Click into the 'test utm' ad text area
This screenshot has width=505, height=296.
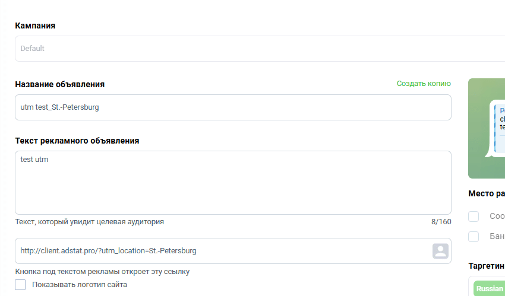(233, 183)
